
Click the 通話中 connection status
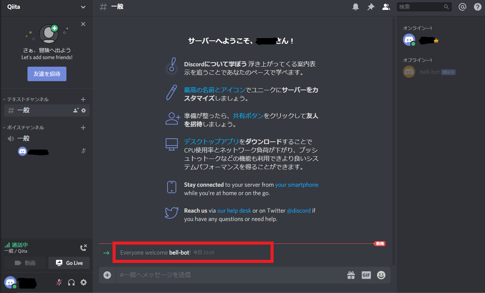[x=16, y=245]
